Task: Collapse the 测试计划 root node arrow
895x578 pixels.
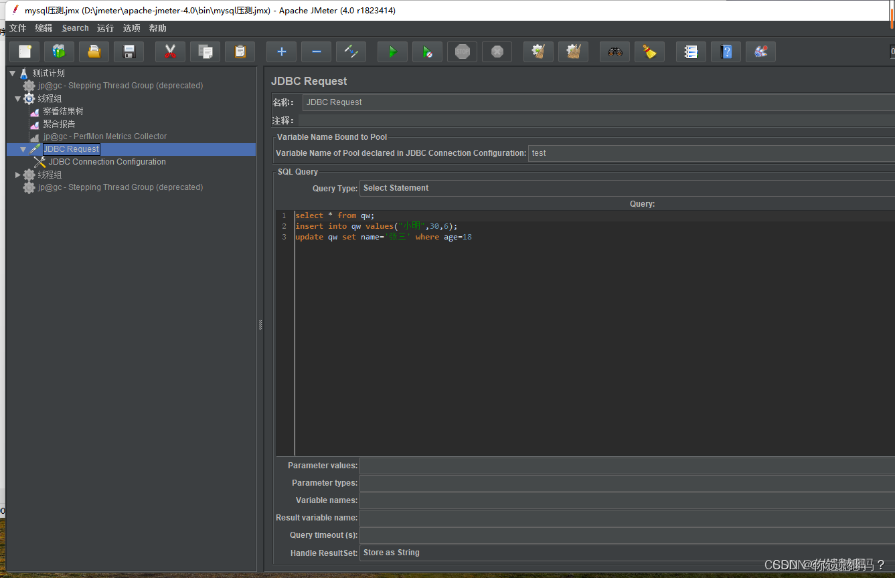Action: point(13,73)
